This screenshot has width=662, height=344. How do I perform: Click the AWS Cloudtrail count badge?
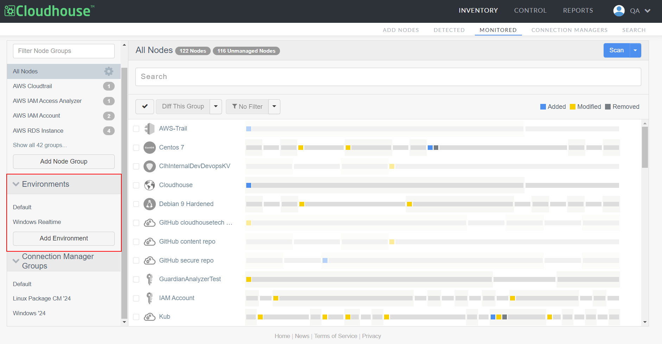[x=109, y=86]
